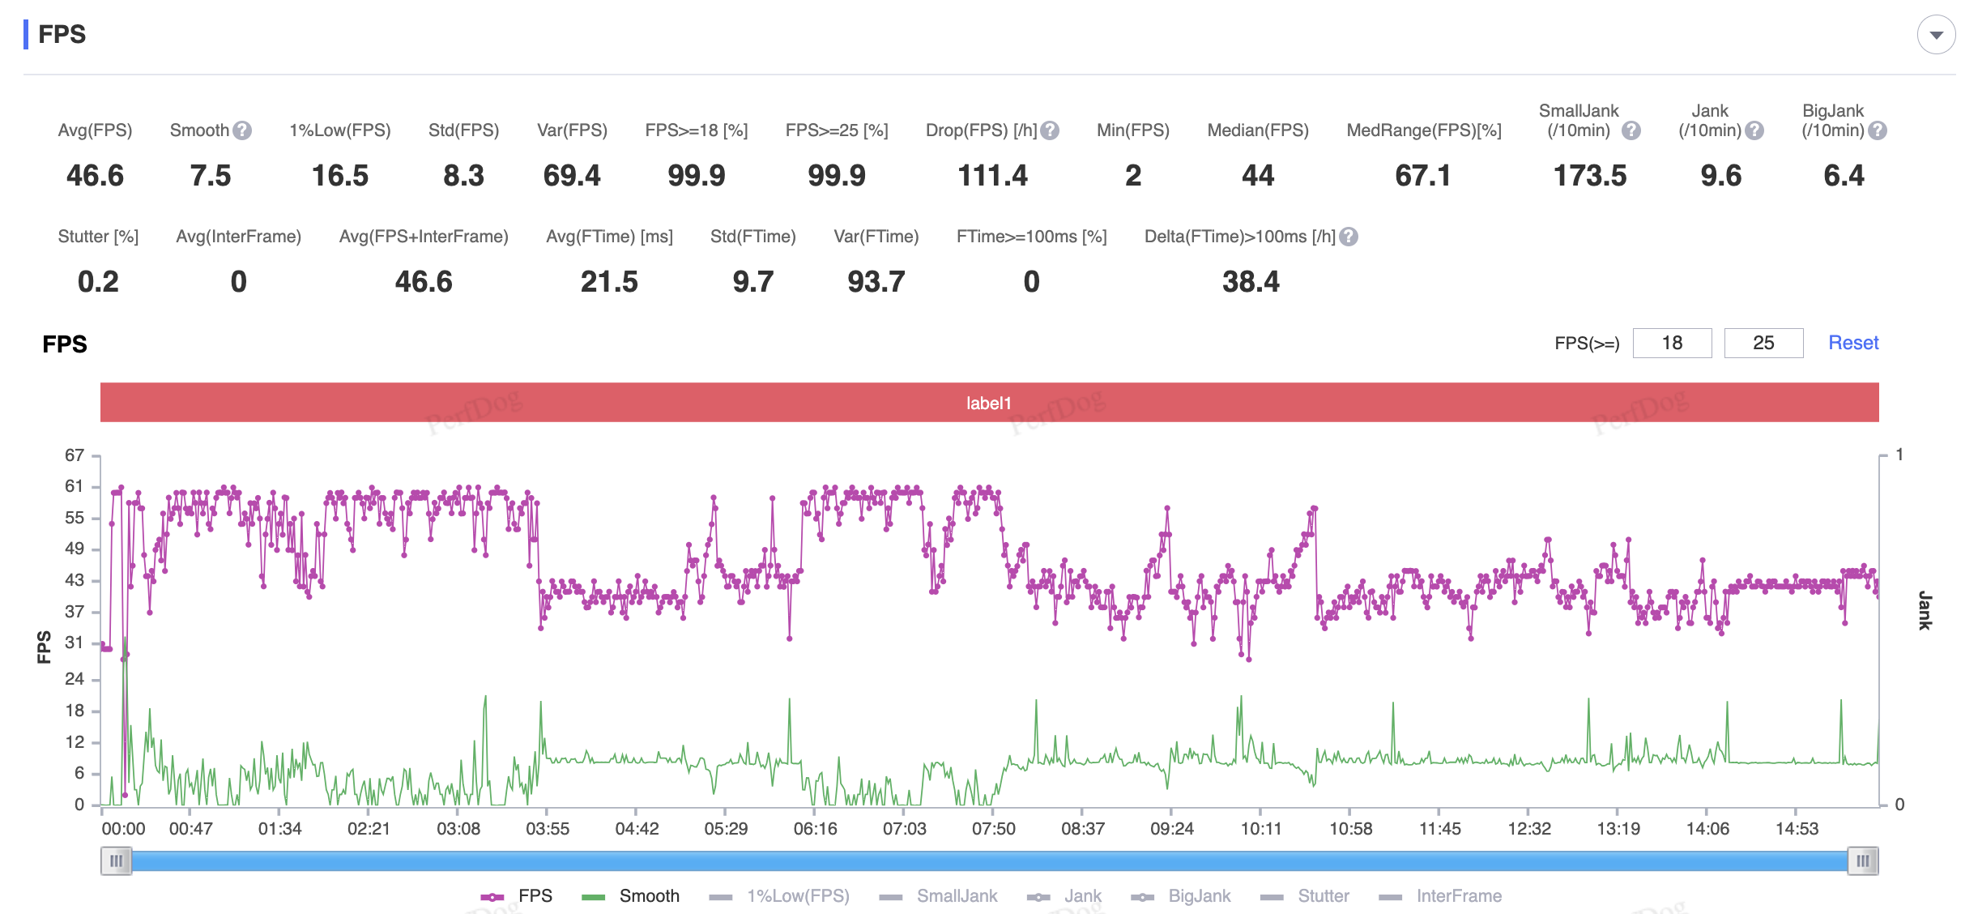
Task: Click FPS threshold field showing 18
Action: [x=1672, y=343]
